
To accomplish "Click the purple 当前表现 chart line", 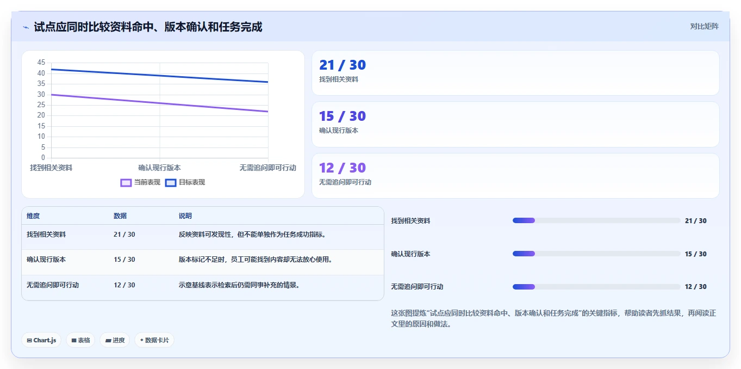I will [x=159, y=103].
